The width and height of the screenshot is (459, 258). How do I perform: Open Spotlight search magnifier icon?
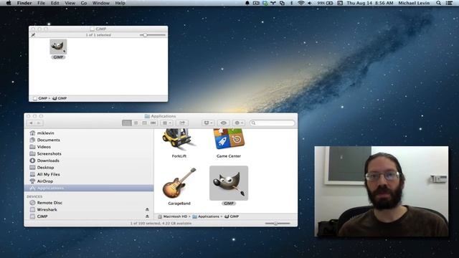pos(438,3)
